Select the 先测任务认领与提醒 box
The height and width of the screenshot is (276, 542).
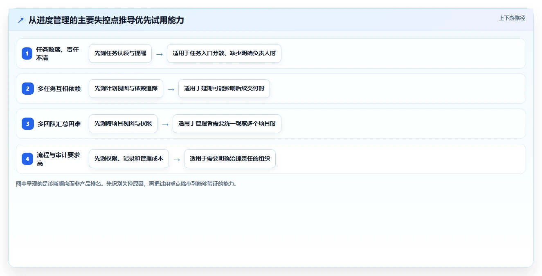pyautogui.click(x=120, y=53)
